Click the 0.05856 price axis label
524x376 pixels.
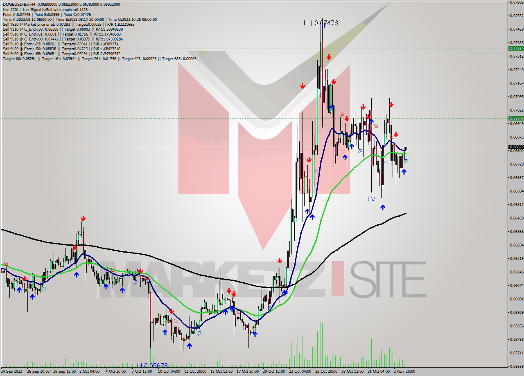click(x=516, y=326)
